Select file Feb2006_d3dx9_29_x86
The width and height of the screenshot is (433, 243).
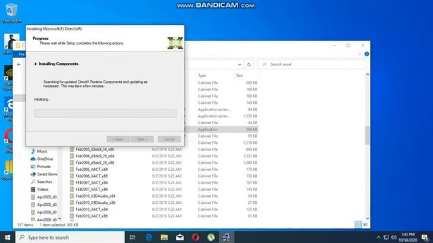[x=95, y=163]
